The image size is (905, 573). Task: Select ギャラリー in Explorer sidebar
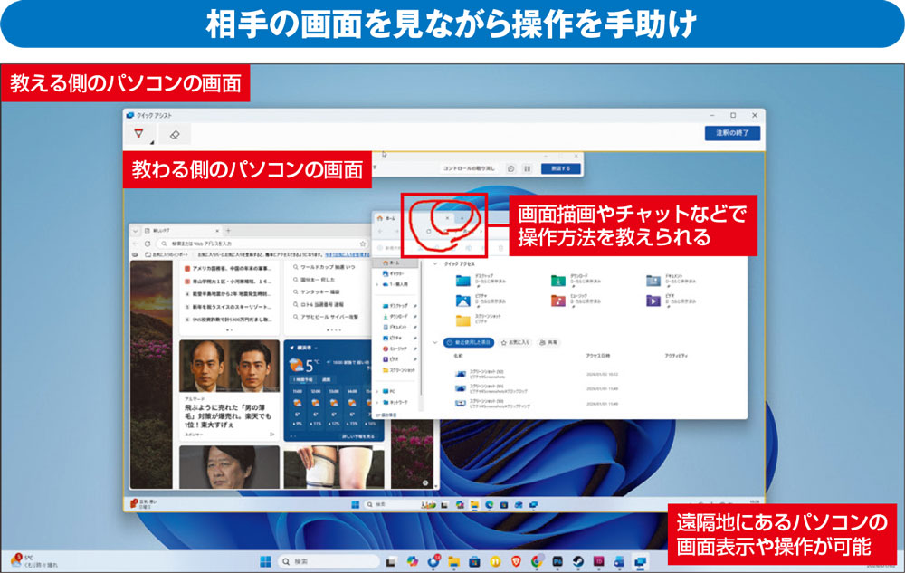point(395,273)
